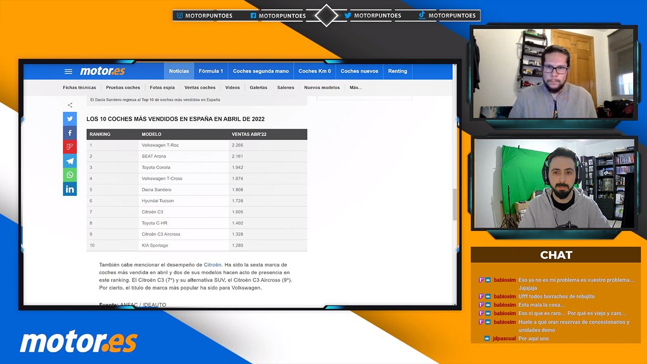The width and height of the screenshot is (647, 364).
Task: Click the CHAT panel header
Action: 556,255
